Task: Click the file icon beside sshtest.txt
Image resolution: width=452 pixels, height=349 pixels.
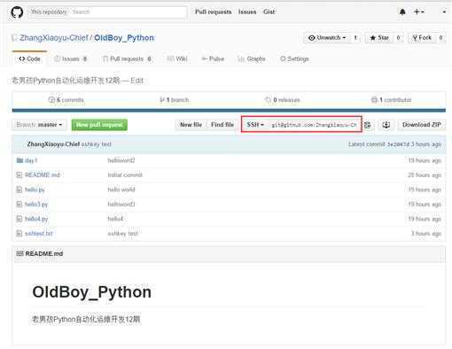Action: click(x=19, y=233)
